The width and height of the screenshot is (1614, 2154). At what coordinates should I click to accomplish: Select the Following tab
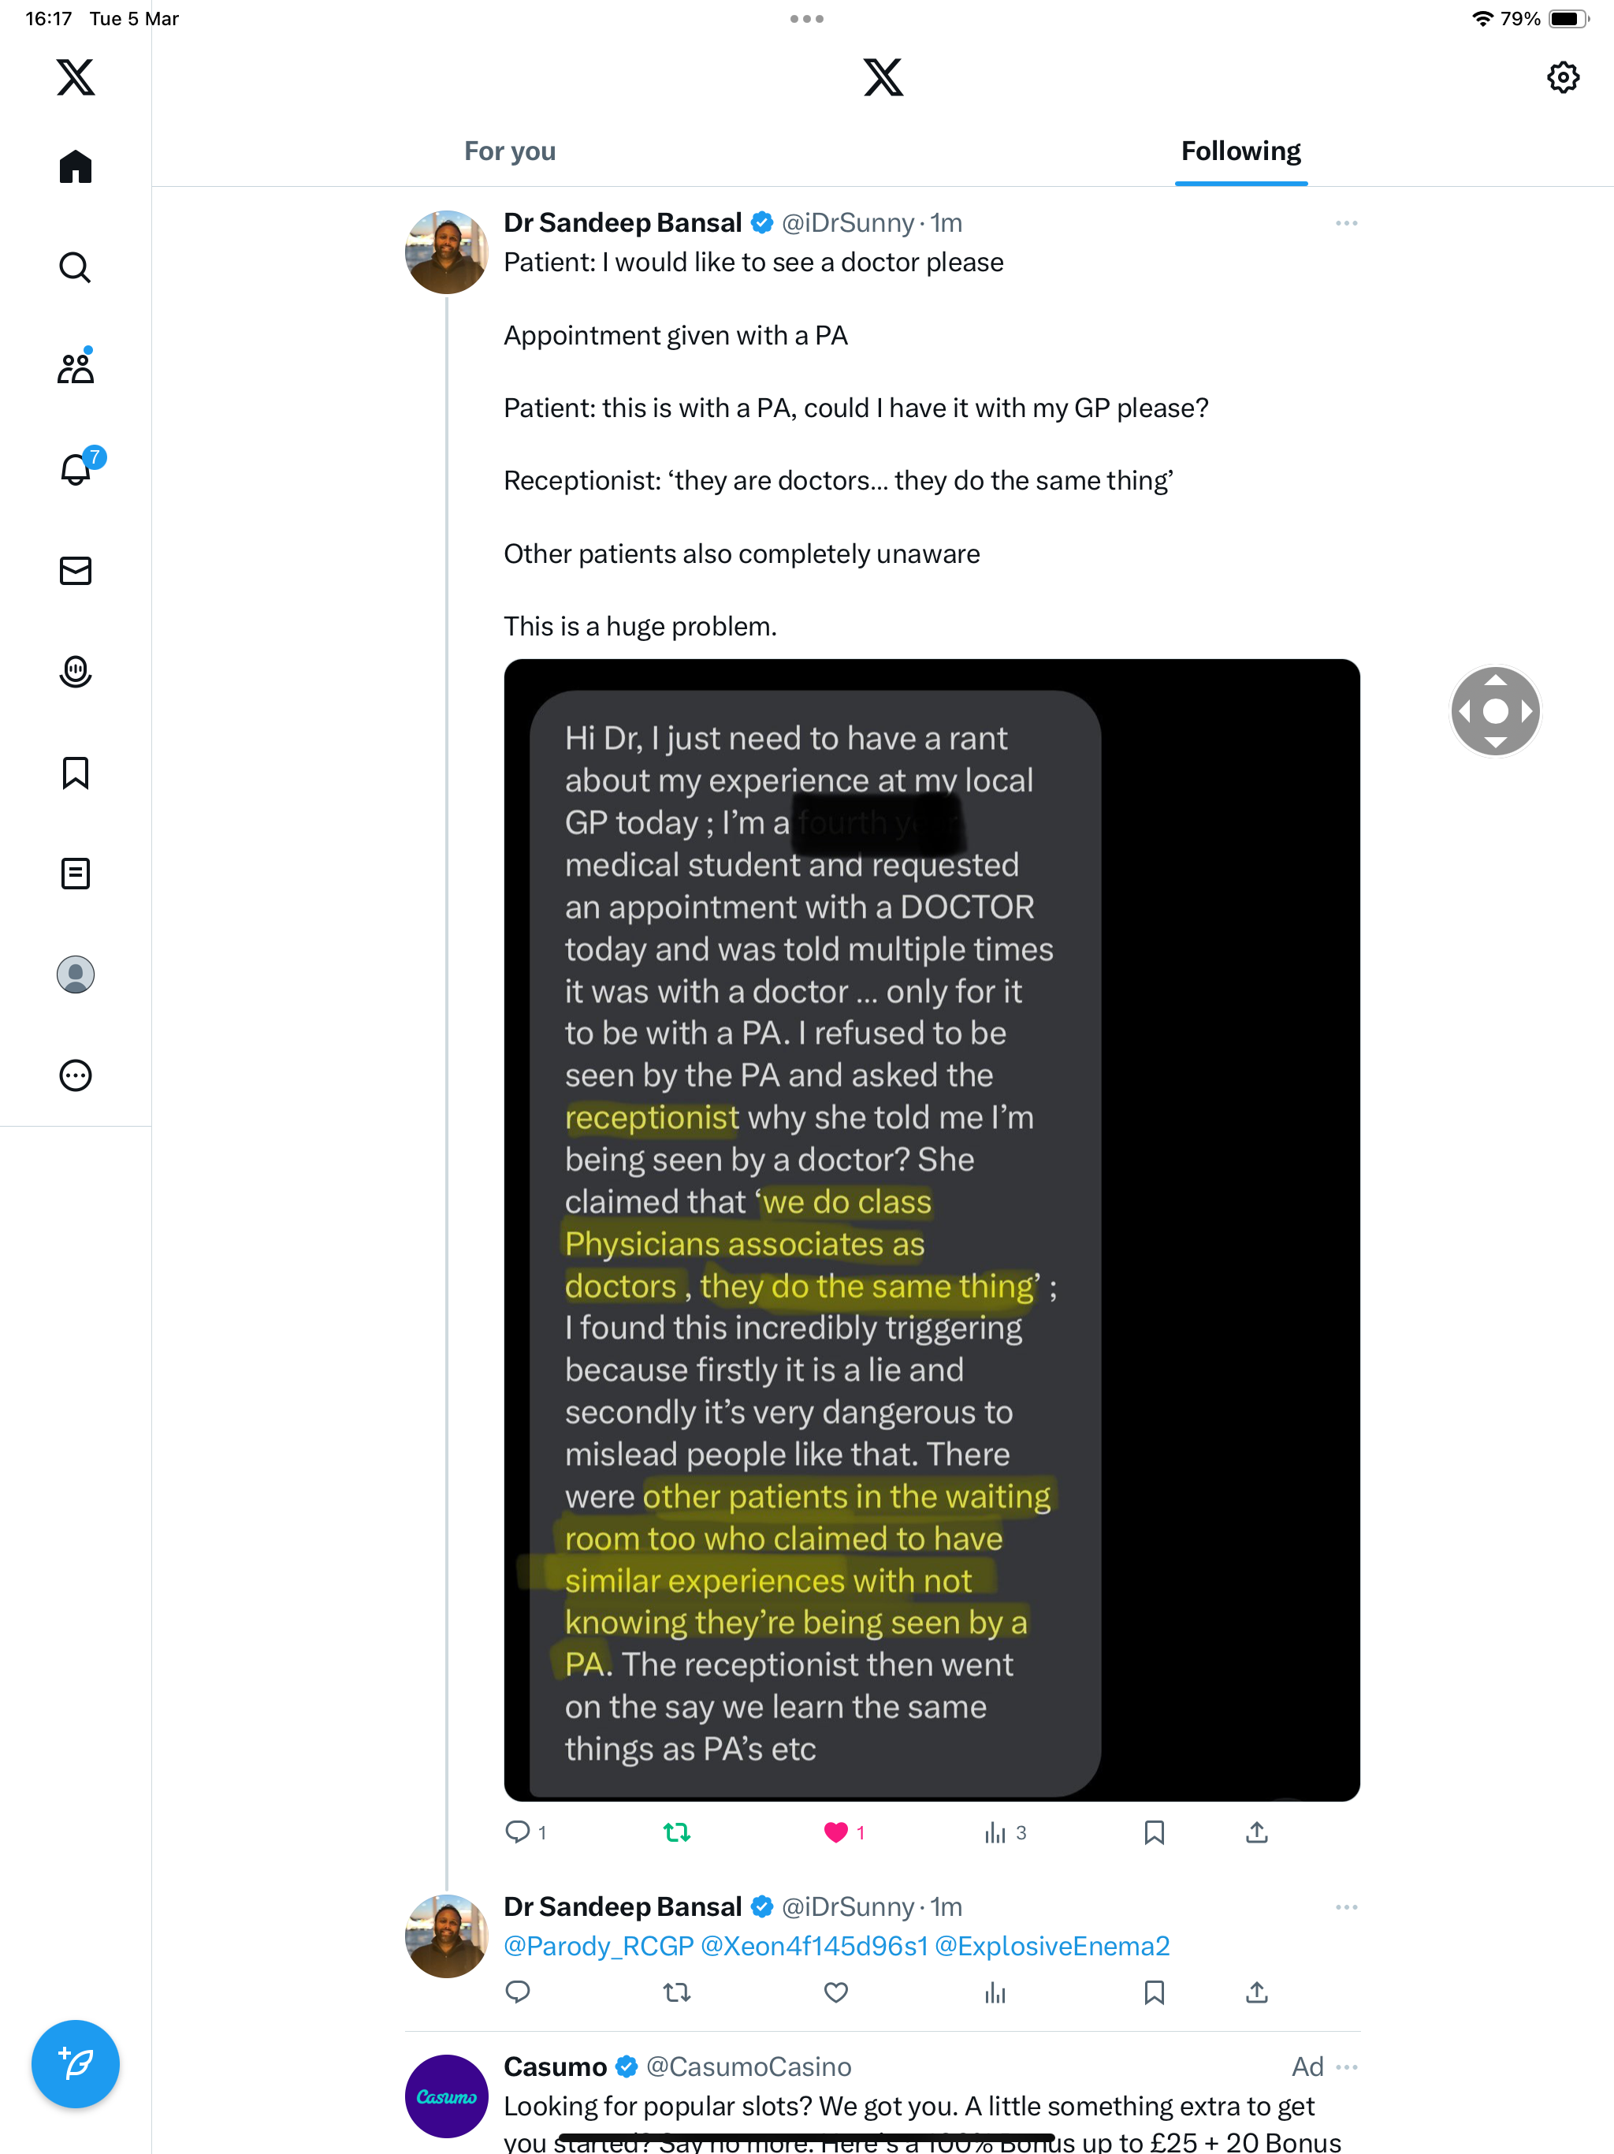click(1241, 151)
